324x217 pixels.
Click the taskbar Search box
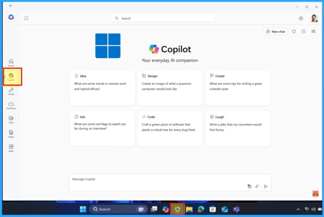(118, 209)
